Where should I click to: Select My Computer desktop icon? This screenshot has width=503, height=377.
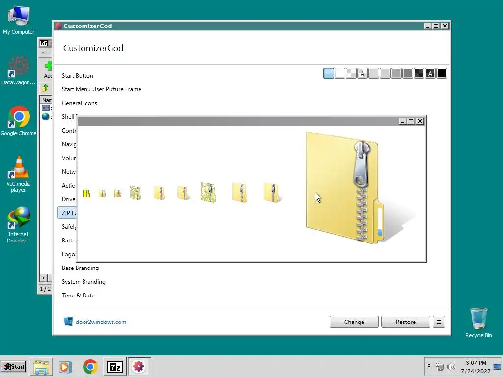19,20
